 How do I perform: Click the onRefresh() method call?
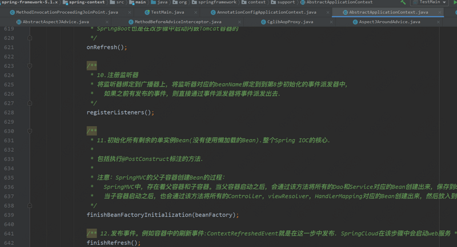[x=107, y=47]
